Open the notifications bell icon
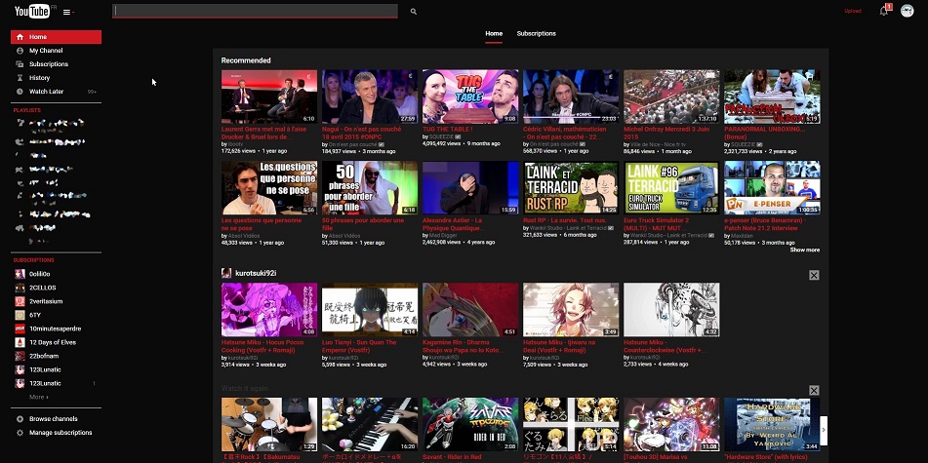The width and height of the screenshot is (928, 463). 884,11
